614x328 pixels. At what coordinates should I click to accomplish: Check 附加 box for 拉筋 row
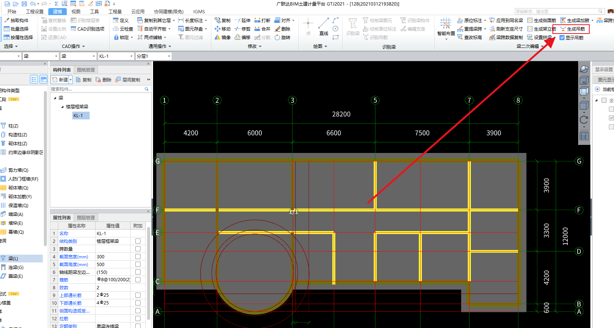pyautogui.click(x=138, y=318)
